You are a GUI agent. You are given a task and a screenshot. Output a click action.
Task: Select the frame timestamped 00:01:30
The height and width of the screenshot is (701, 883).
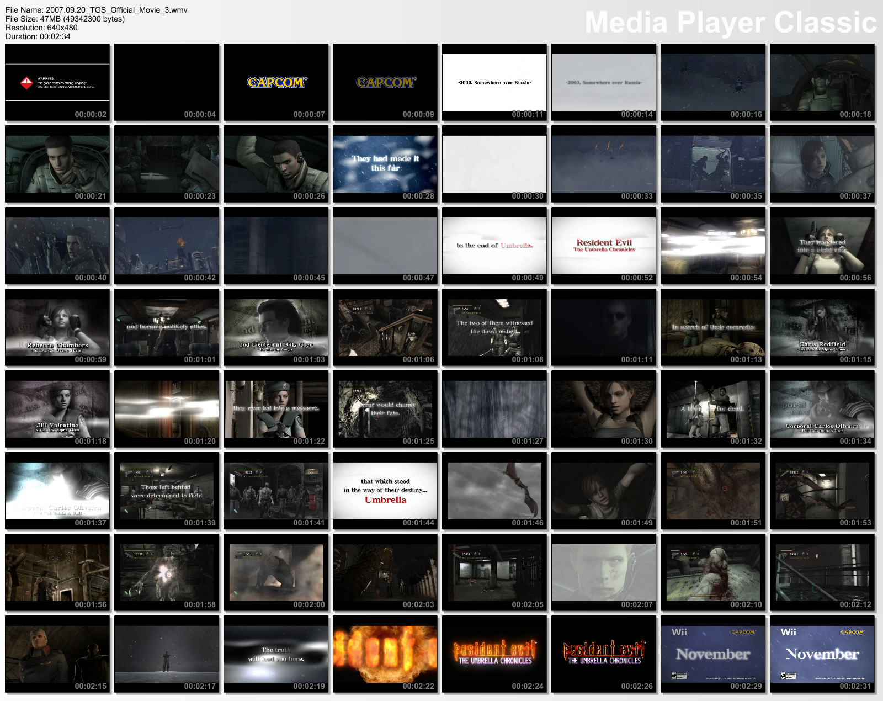pyautogui.click(x=604, y=409)
